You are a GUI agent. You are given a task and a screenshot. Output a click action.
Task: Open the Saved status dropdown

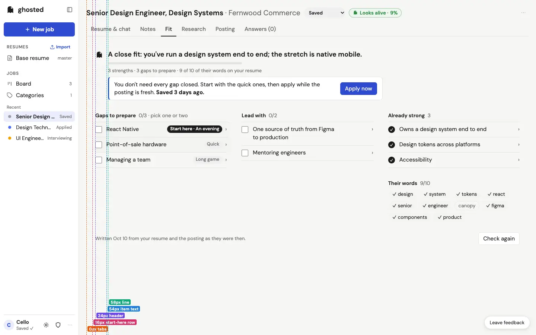point(325,13)
